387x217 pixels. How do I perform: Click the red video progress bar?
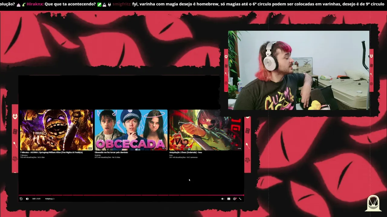point(131,195)
